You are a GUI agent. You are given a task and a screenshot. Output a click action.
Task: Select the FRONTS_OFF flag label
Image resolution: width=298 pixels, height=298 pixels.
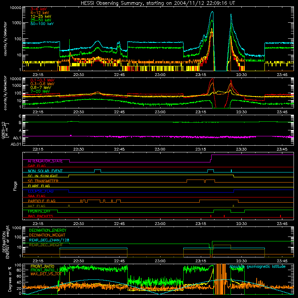[x=39, y=211]
